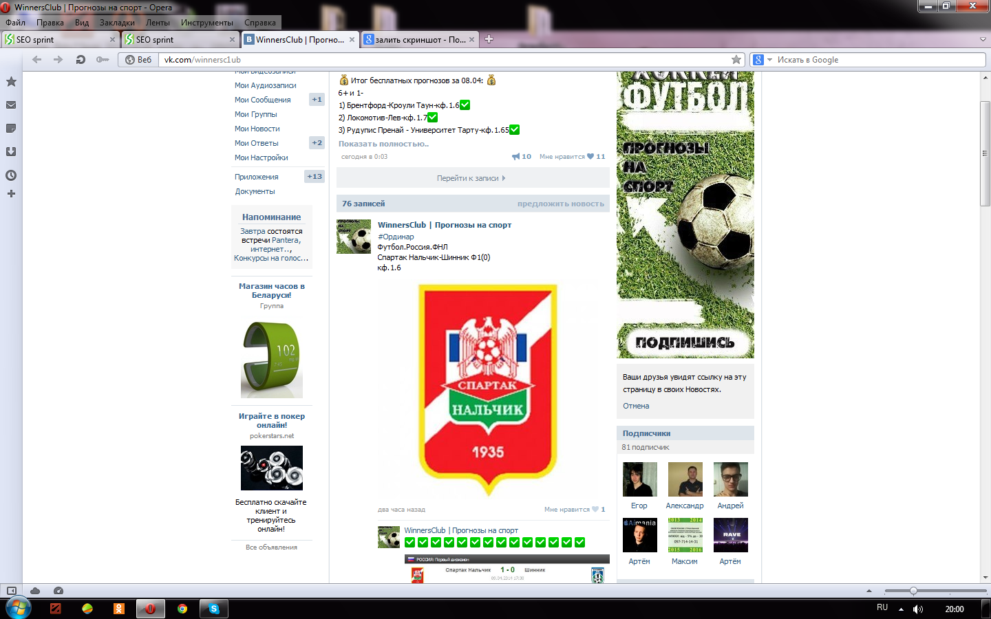This screenshot has width=991, height=619.
Task: Go back to previous page
Action: pyautogui.click(x=36, y=60)
